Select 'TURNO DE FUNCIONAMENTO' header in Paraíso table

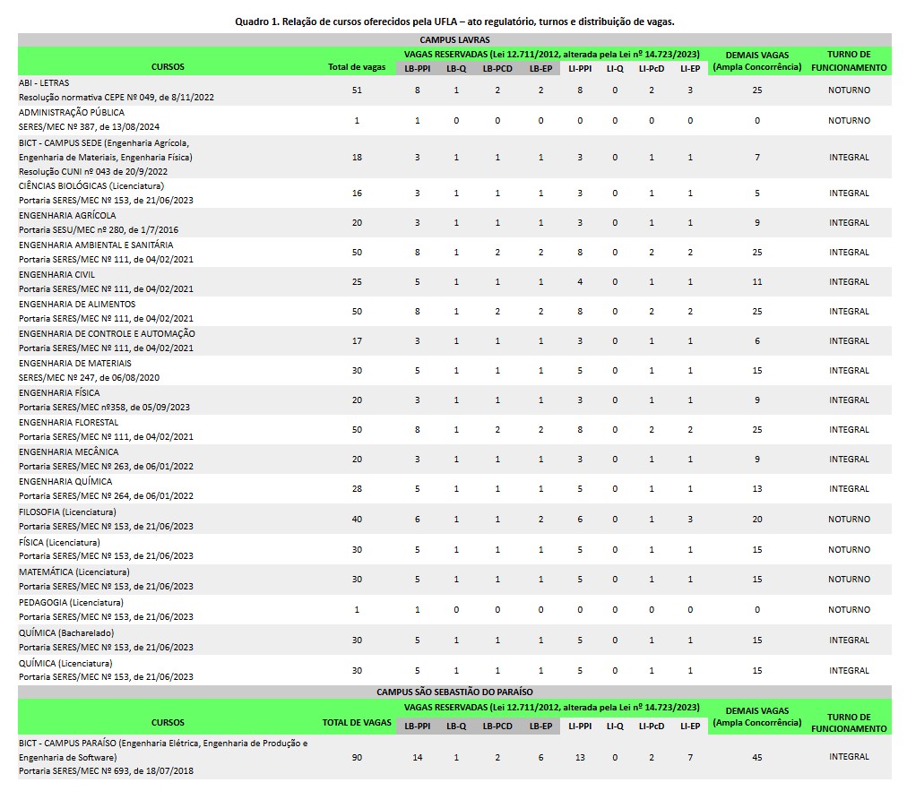(849, 723)
